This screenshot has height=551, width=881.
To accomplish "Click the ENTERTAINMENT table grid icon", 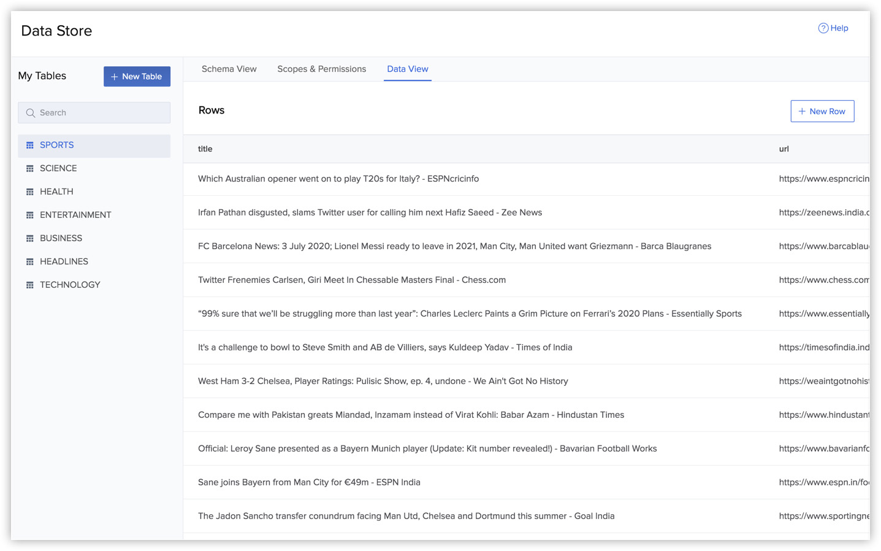I will pyautogui.click(x=29, y=215).
